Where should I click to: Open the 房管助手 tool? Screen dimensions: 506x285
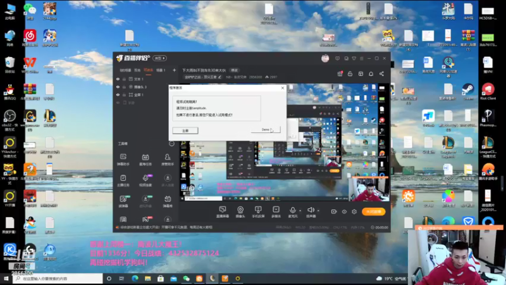point(168,160)
